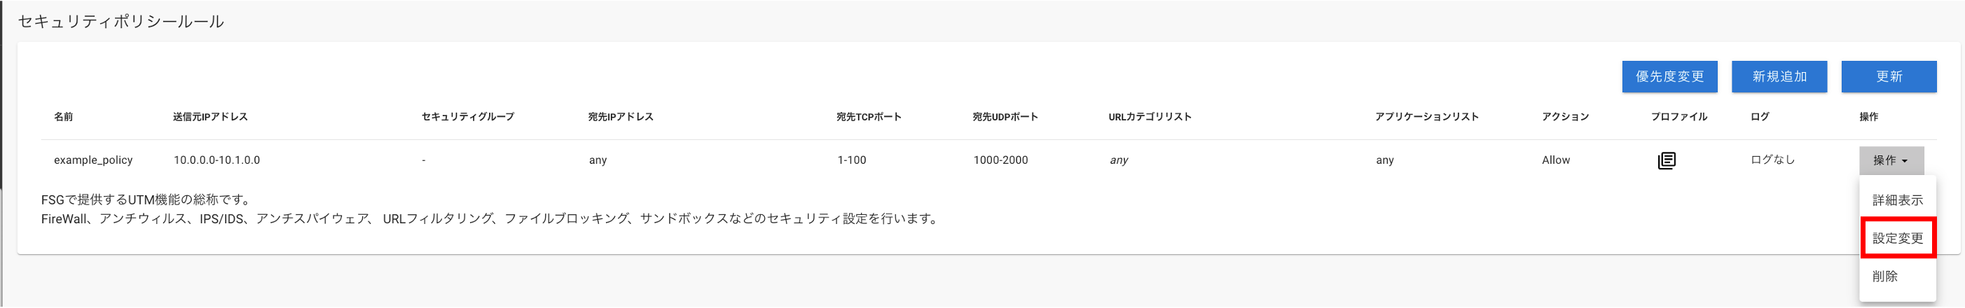The width and height of the screenshot is (1965, 308).
Task: Click the 宛先UDPポート column header
Action: [x=1005, y=117]
